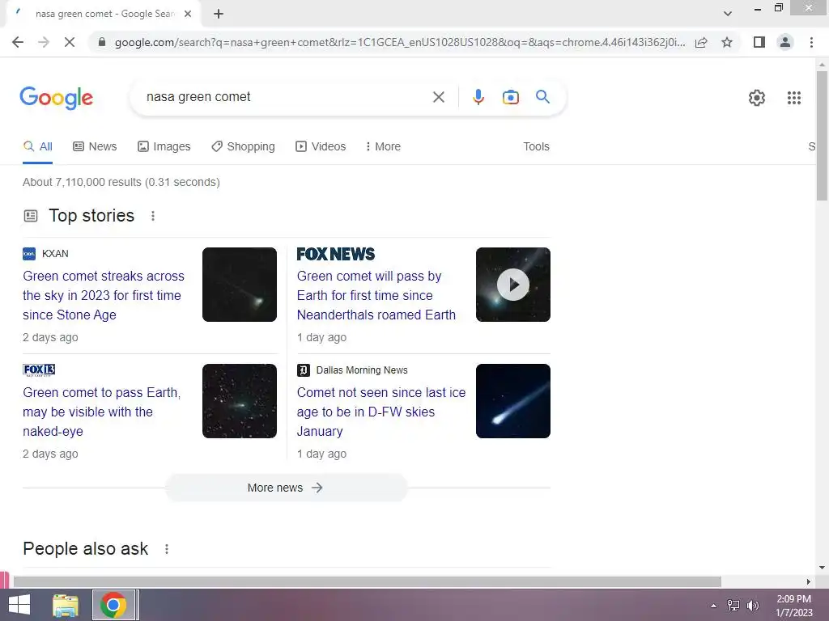The image size is (829, 621).
Task: Open the tab search dropdown arrow
Action: tap(728, 14)
